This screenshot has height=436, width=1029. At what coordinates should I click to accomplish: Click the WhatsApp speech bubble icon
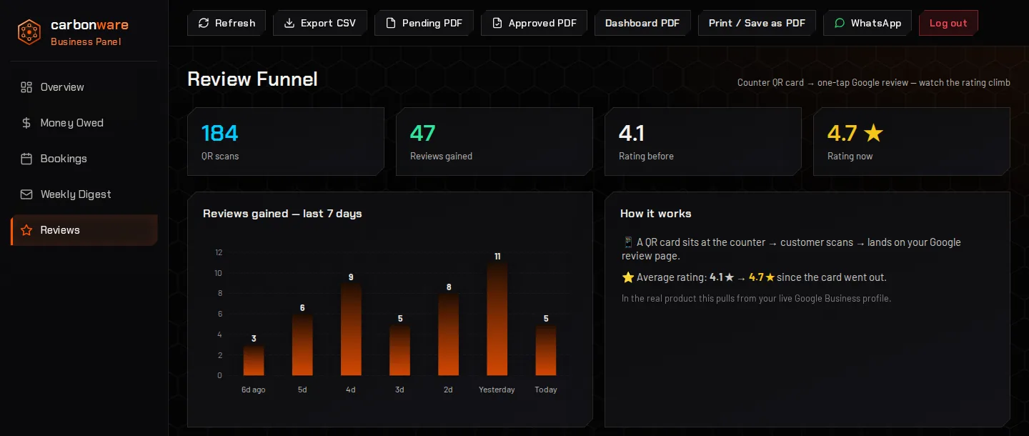tap(840, 23)
